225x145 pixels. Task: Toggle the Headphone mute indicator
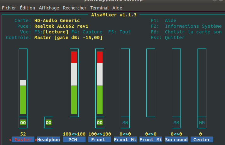pyautogui.click(x=49, y=123)
